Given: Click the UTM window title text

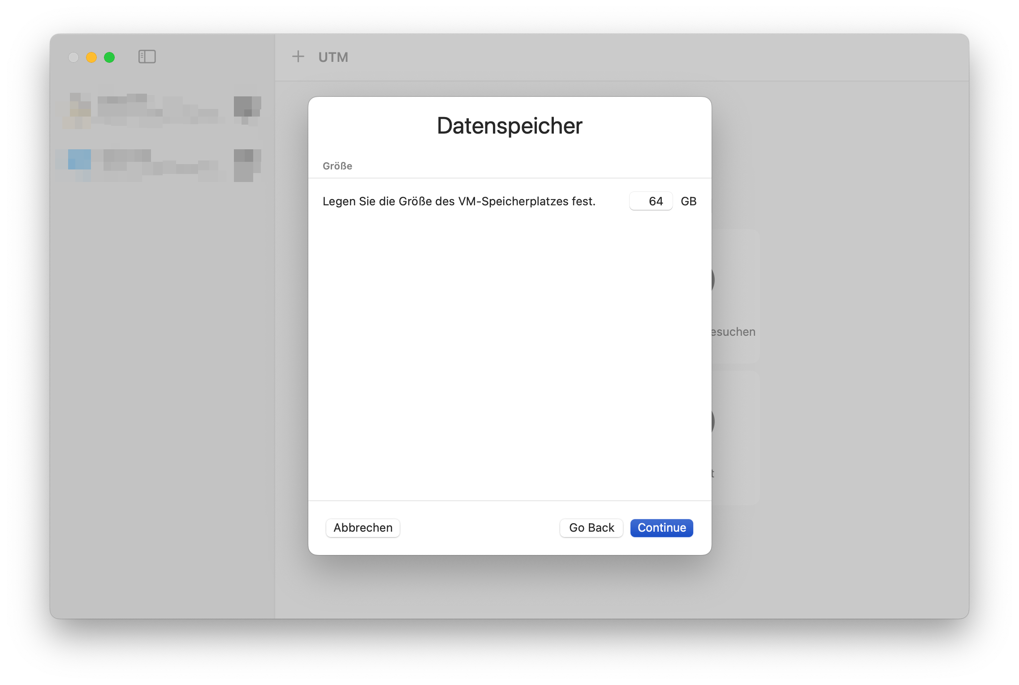Looking at the screenshot, I should pos(333,57).
